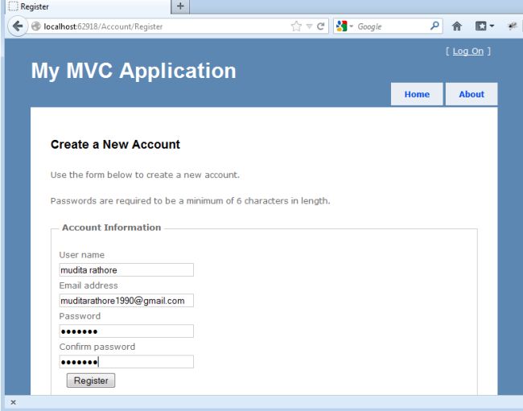
Task: Click the My MVC Application title
Action: click(x=134, y=71)
